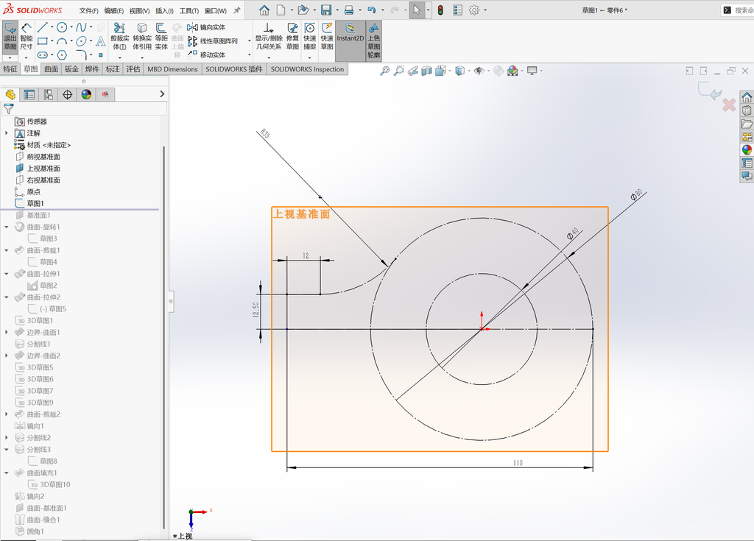Open the 工具(T) menu
The height and width of the screenshot is (541, 754).
[x=189, y=10]
